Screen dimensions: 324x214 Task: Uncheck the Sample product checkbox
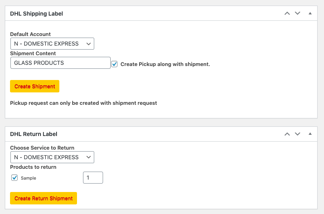[x=14, y=178]
